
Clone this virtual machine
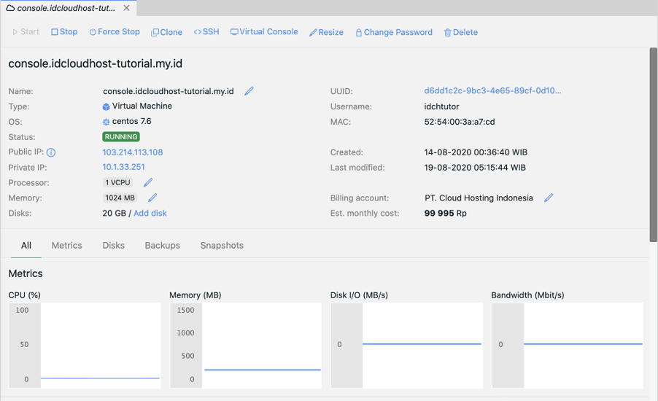pos(166,32)
